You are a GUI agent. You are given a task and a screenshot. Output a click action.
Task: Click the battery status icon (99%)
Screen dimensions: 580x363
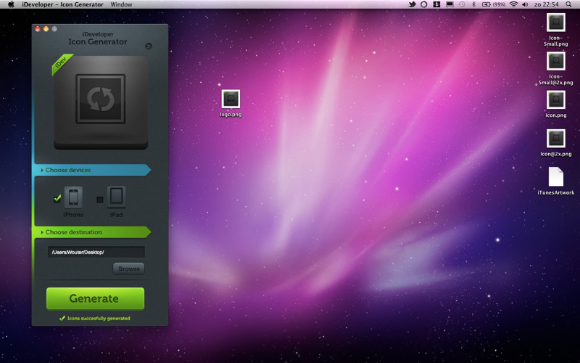point(494,4)
